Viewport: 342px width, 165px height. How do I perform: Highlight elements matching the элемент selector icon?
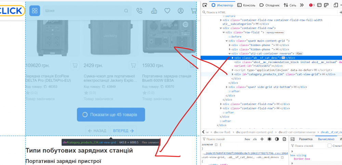(x=216, y=144)
